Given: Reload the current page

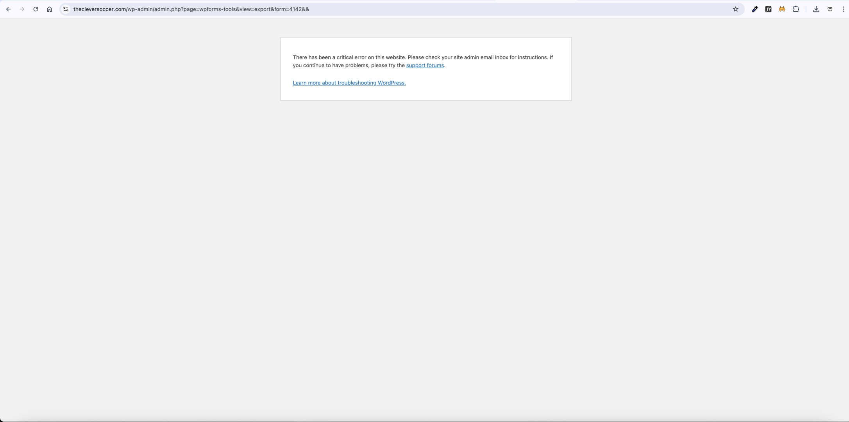Looking at the screenshot, I should pyautogui.click(x=36, y=9).
